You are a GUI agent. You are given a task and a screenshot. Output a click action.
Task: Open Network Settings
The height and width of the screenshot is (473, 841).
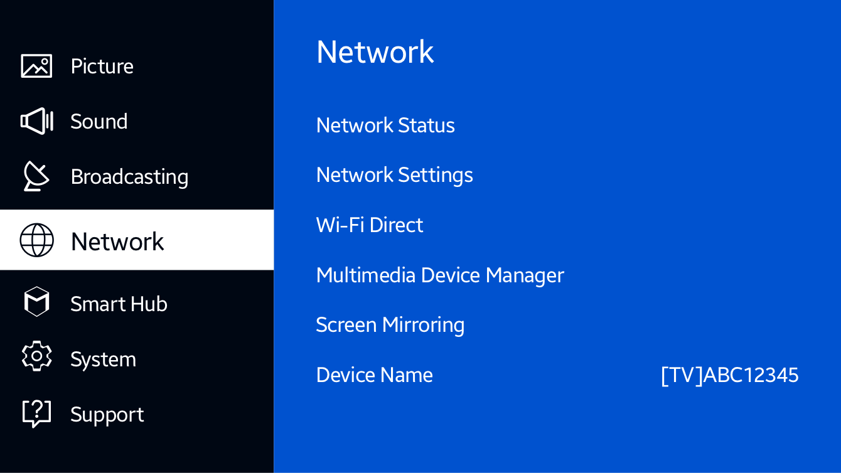[394, 175]
